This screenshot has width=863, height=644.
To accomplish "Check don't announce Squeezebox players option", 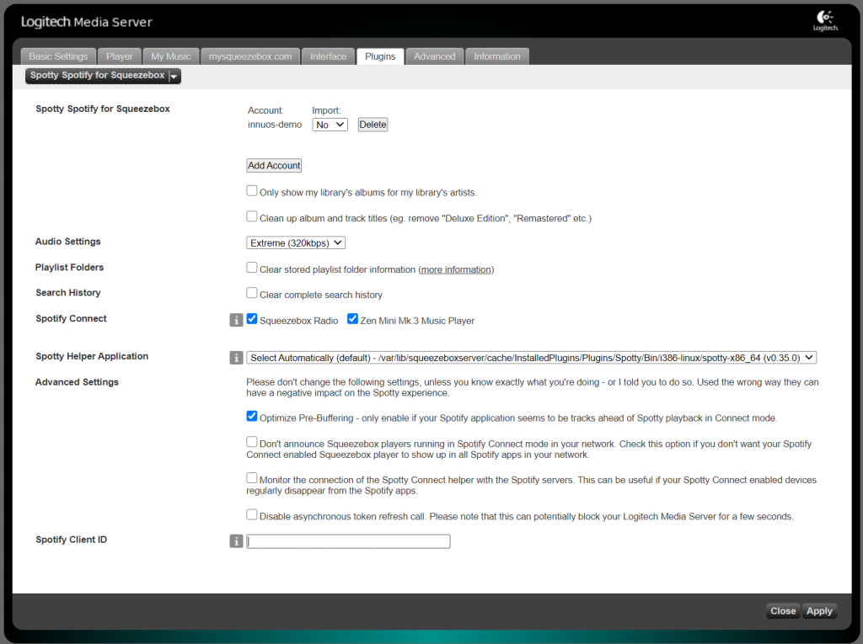I will pyautogui.click(x=251, y=442).
